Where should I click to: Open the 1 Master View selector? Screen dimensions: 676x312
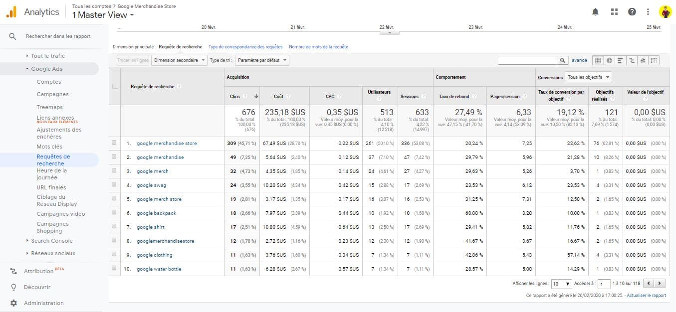coord(103,15)
